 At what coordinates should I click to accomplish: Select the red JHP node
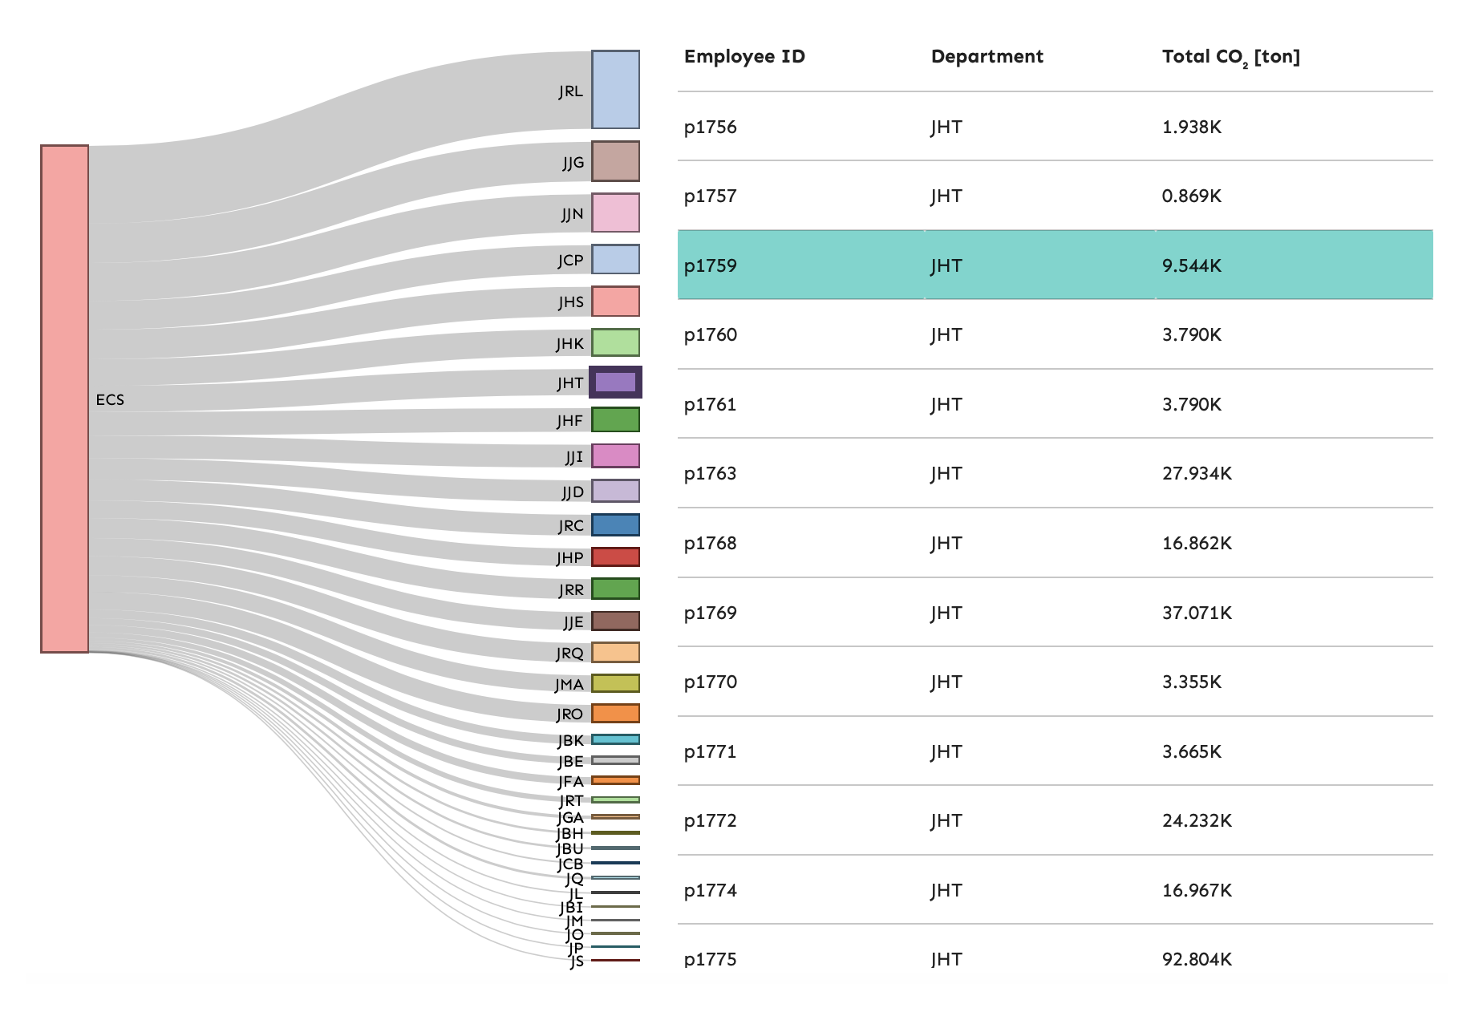(615, 557)
